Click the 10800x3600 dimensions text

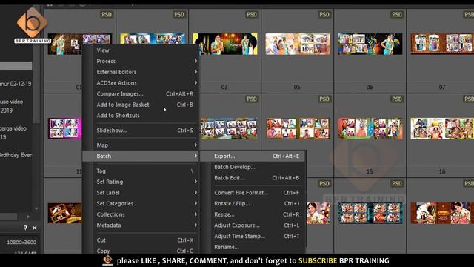tap(21, 243)
